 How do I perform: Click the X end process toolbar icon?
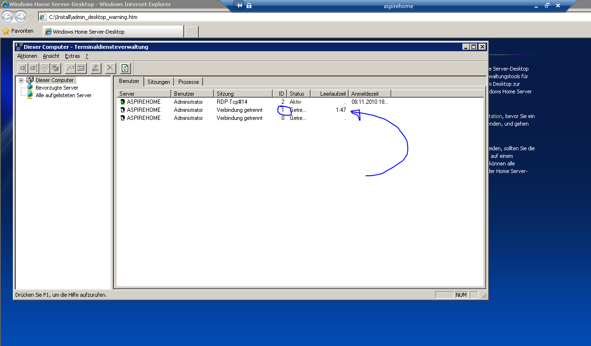pyautogui.click(x=110, y=68)
